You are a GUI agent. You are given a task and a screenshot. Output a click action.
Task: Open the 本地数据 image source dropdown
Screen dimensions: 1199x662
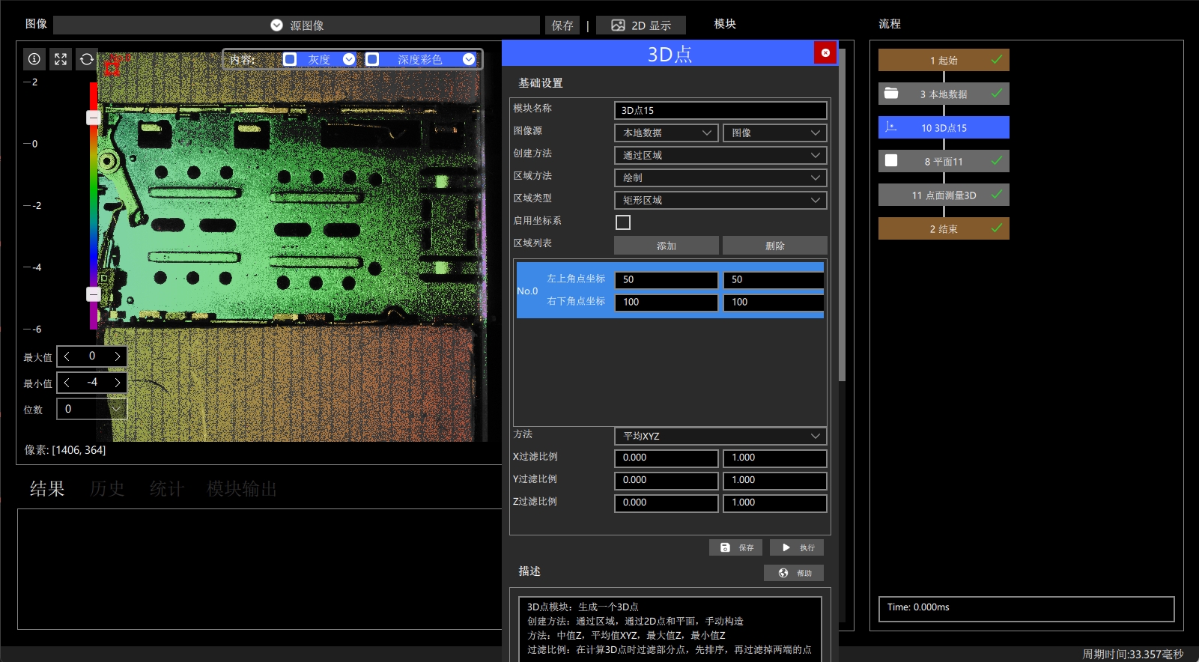pos(667,133)
